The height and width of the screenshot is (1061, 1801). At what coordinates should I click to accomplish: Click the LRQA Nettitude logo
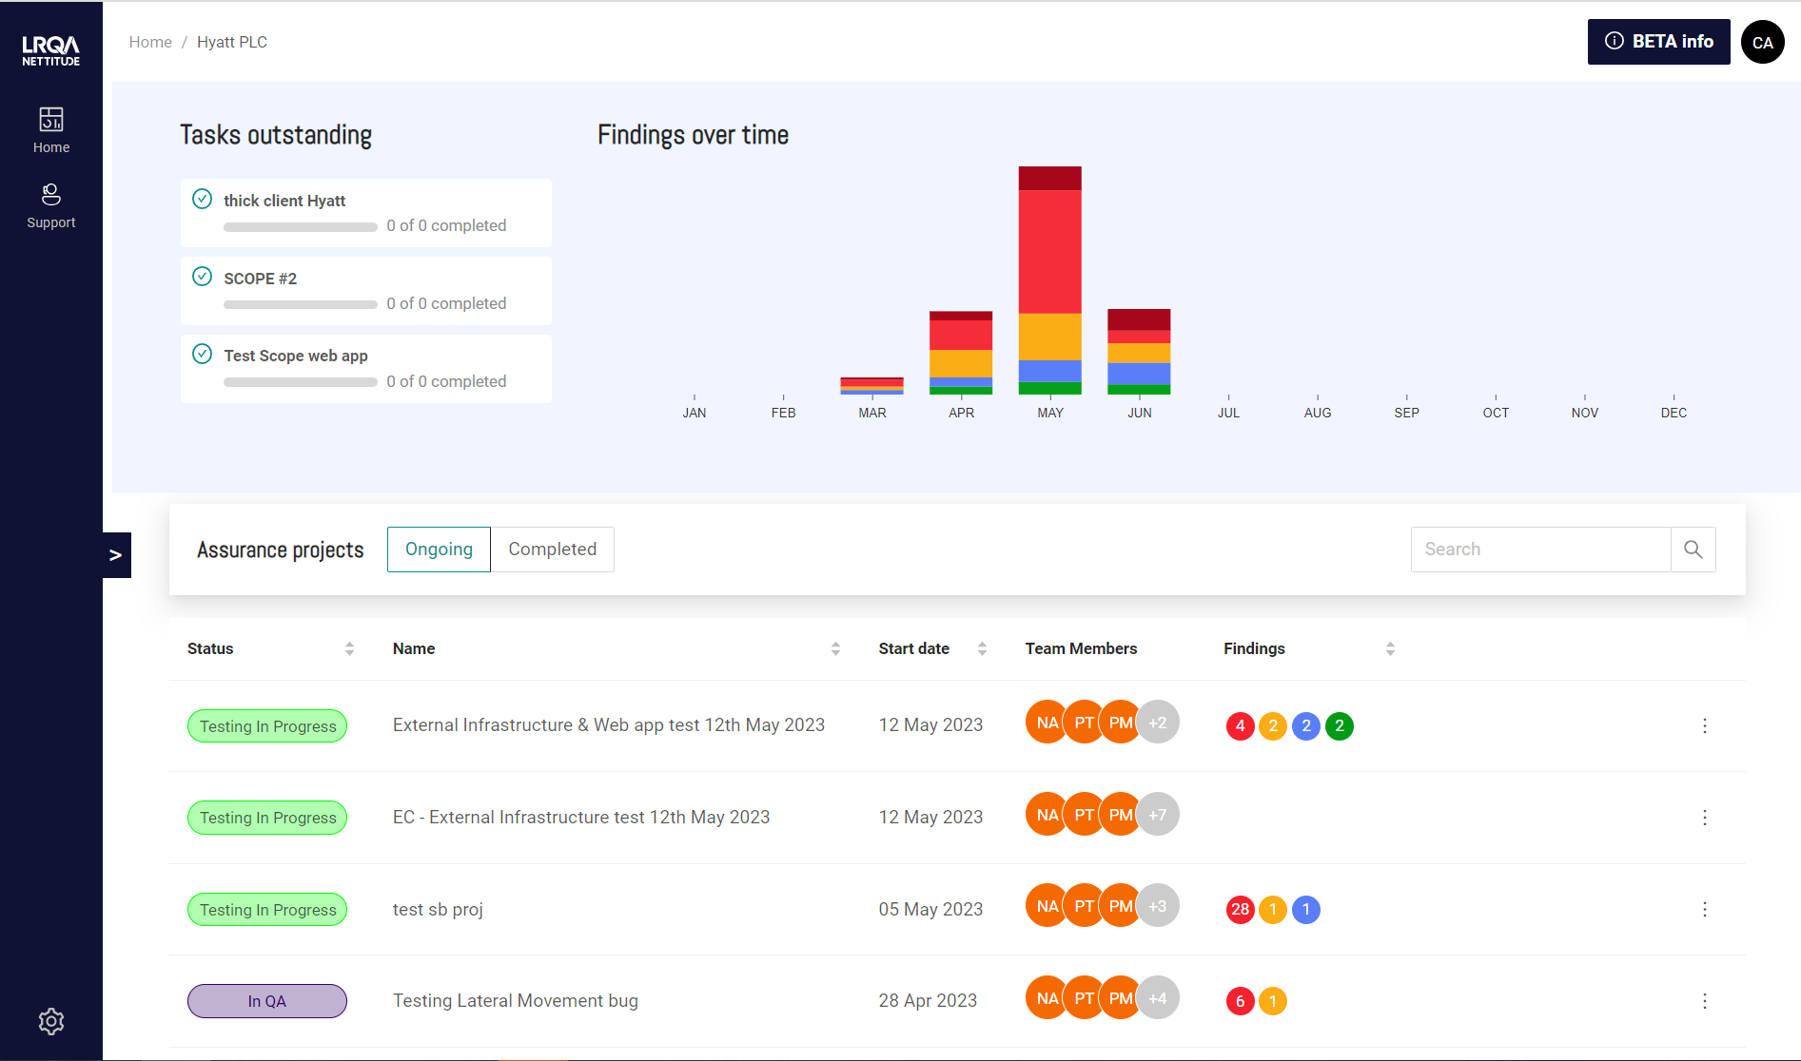[x=51, y=50]
